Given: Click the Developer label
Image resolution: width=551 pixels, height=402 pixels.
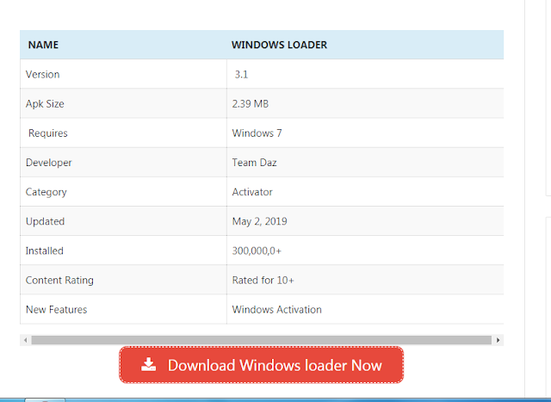Looking at the screenshot, I should 48,163.
